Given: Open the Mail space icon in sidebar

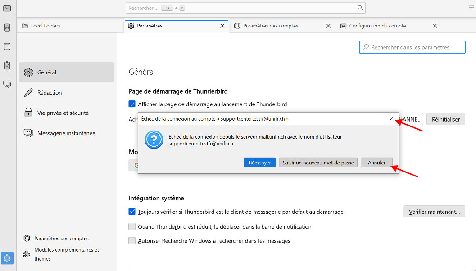Looking at the screenshot, I should point(7,8).
